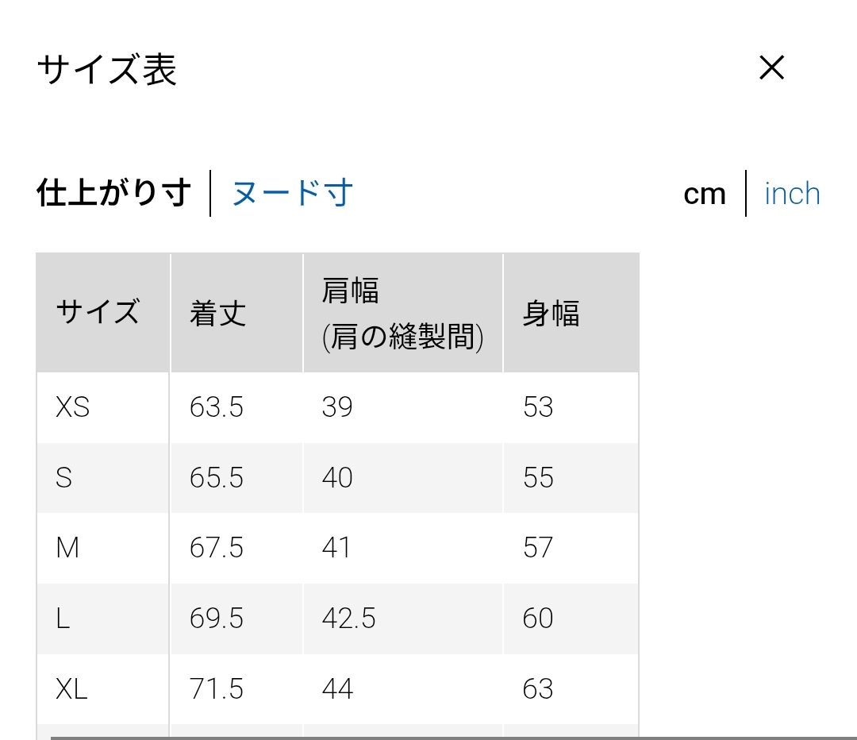Click the 57 body width value for M
Viewport: 857px width, 740px height.
pyautogui.click(x=537, y=548)
